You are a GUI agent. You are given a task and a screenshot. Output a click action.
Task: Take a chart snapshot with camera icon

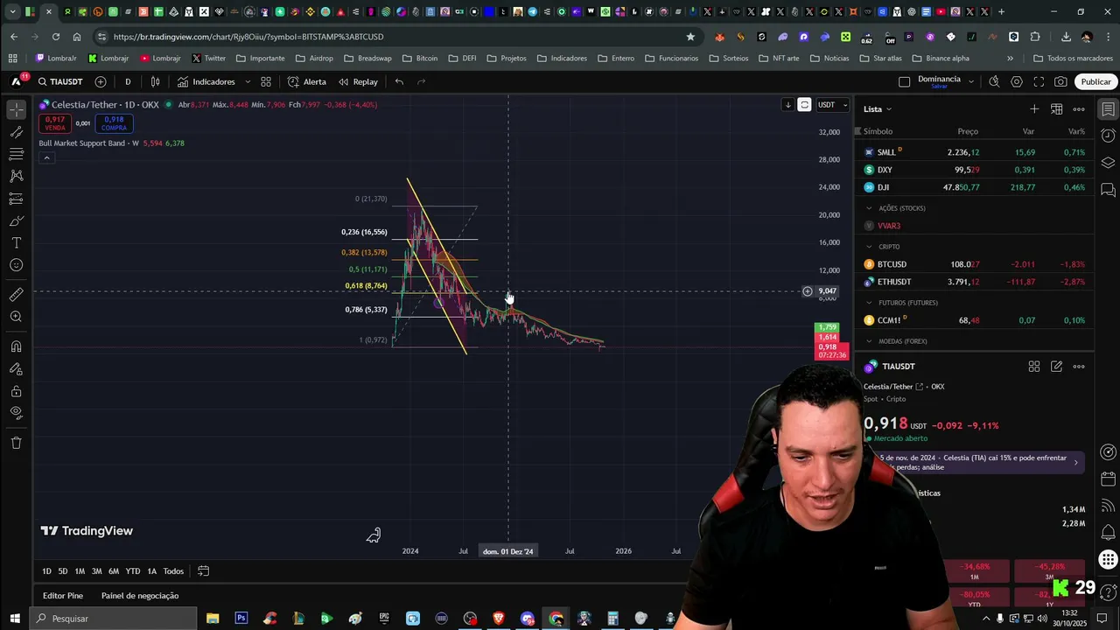[x=1060, y=81]
